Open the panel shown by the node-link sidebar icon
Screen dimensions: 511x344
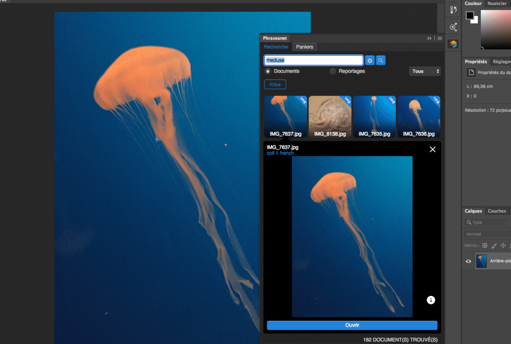pos(453,26)
